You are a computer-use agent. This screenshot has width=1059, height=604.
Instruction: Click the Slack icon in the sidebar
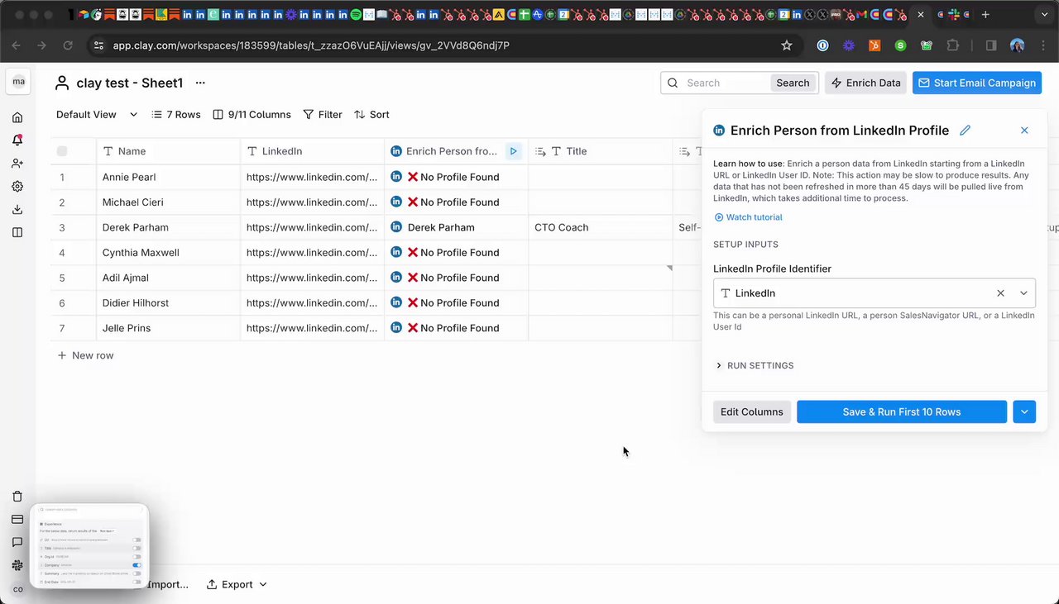tap(17, 566)
